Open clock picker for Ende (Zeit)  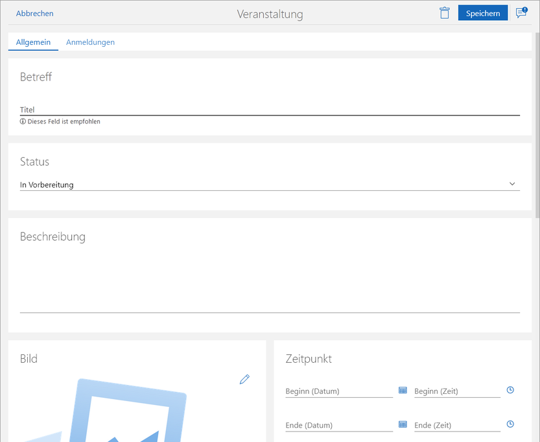tap(510, 424)
